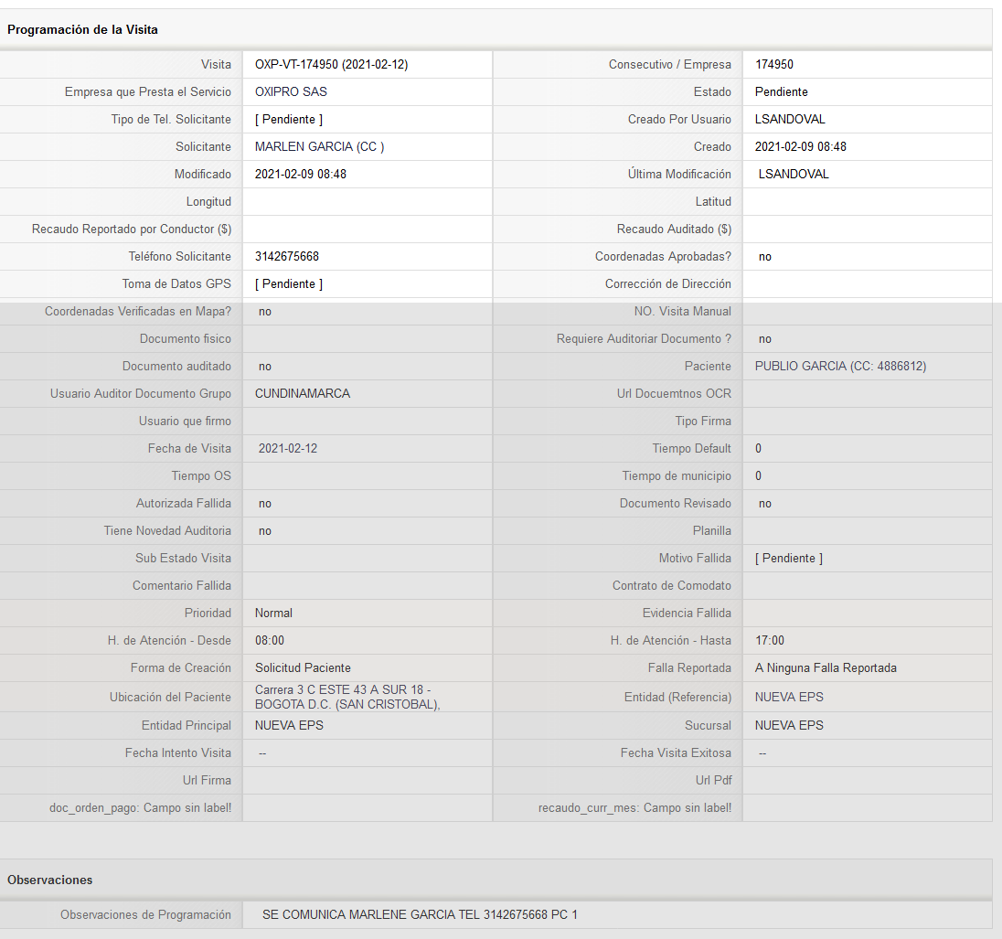The image size is (1002, 939).
Task: Click the 'Evidencia Fallida' label
Action: click(x=687, y=614)
